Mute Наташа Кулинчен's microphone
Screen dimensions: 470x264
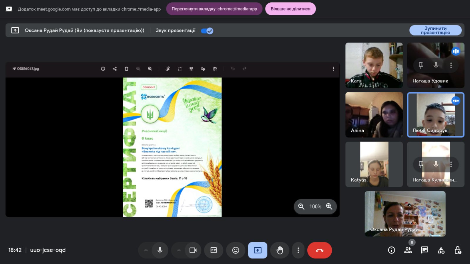(436, 164)
